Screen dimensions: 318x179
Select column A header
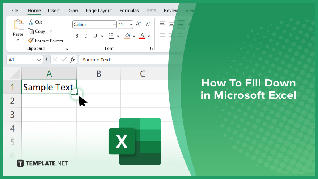[49, 73]
